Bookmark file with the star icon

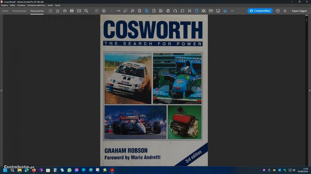coord(58,11)
